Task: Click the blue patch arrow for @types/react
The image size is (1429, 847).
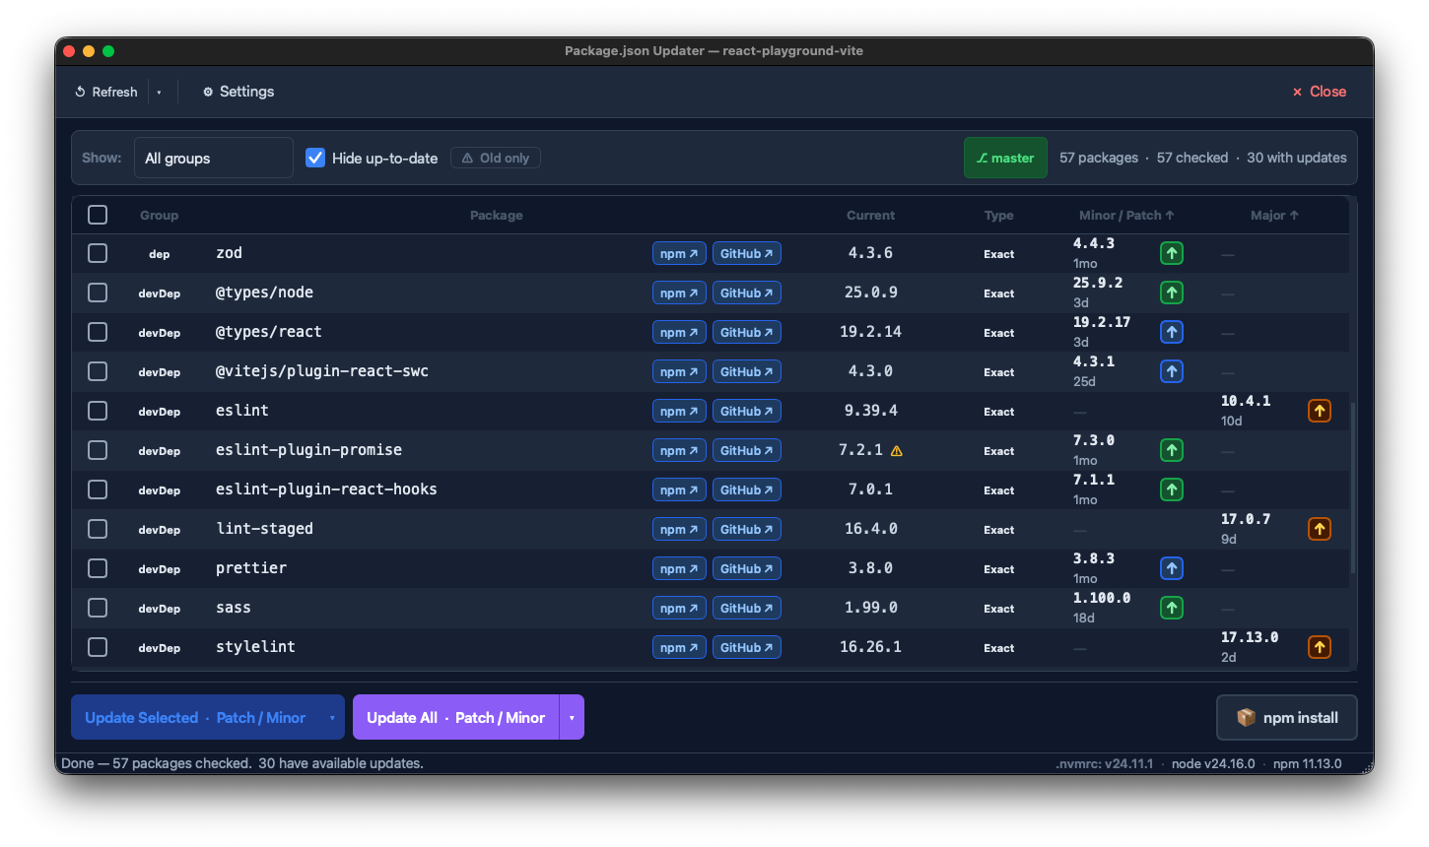Action: coord(1171,332)
